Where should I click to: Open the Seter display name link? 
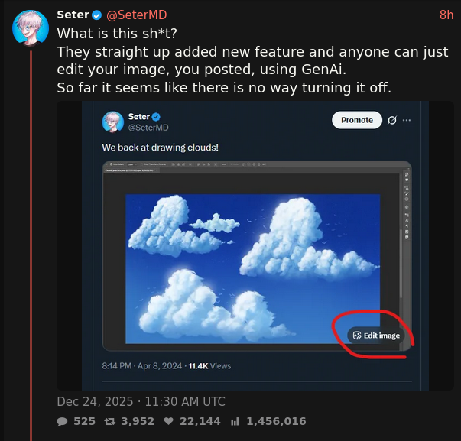tap(73, 15)
